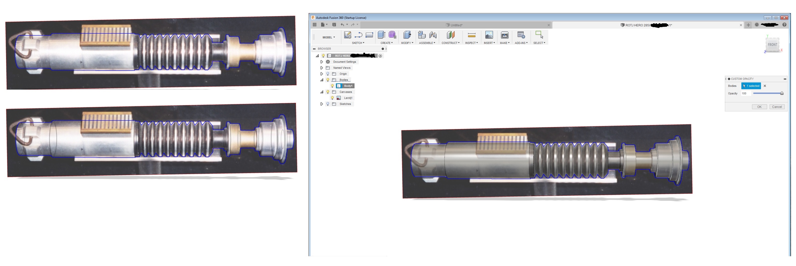
Task: Click the Opacity value field
Action: [x=746, y=93]
